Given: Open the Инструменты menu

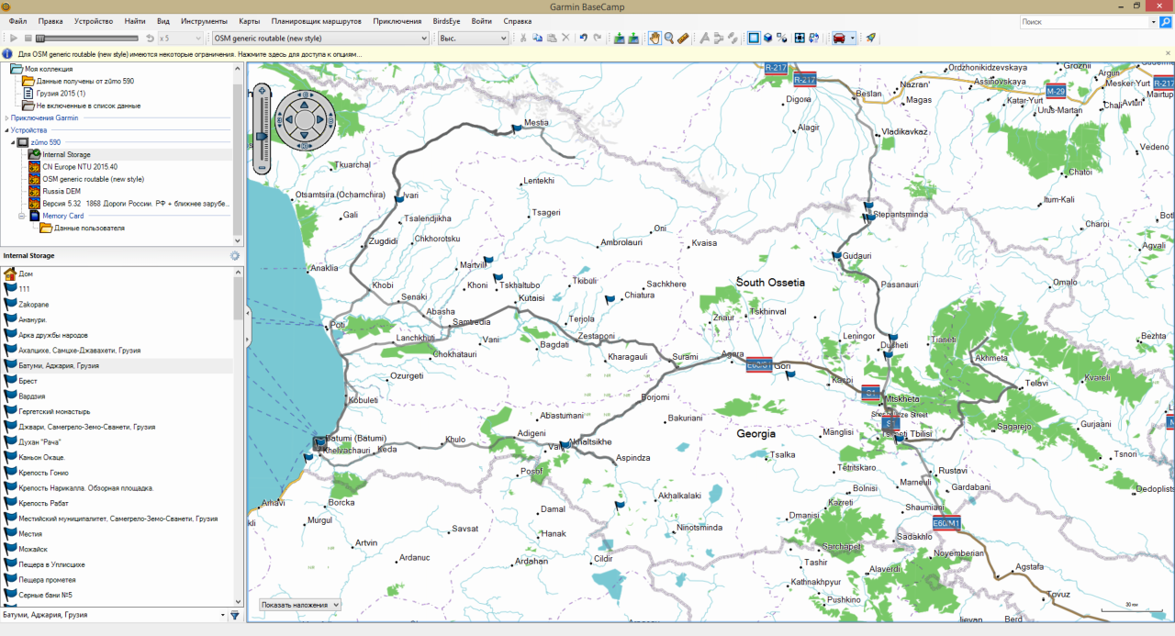Looking at the screenshot, I should point(204,20).
